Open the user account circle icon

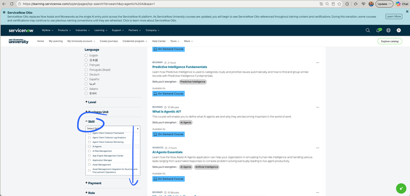[399, 30]
